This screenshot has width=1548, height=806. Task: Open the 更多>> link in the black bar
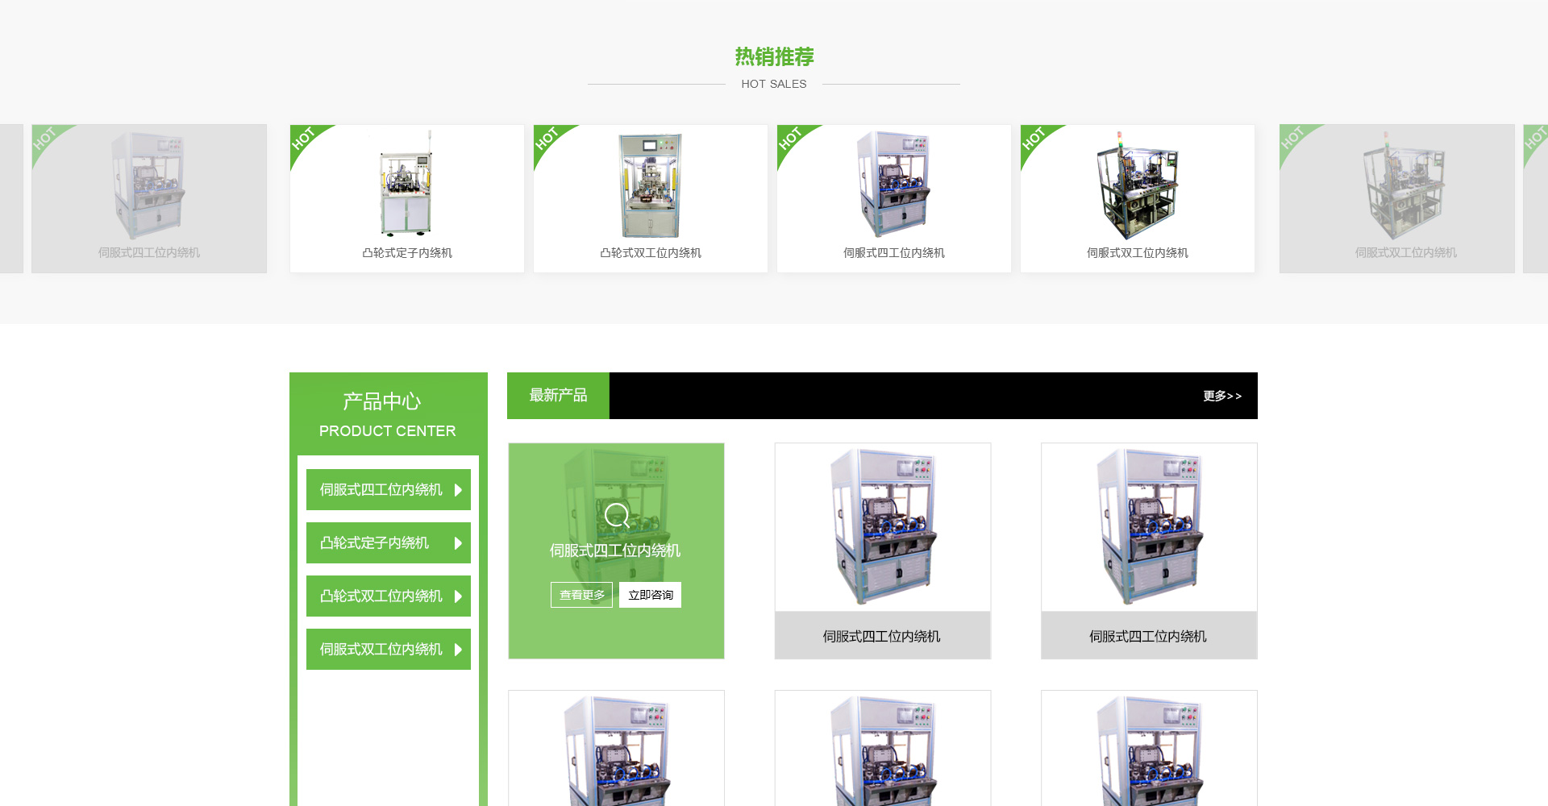click(1221, 396)
